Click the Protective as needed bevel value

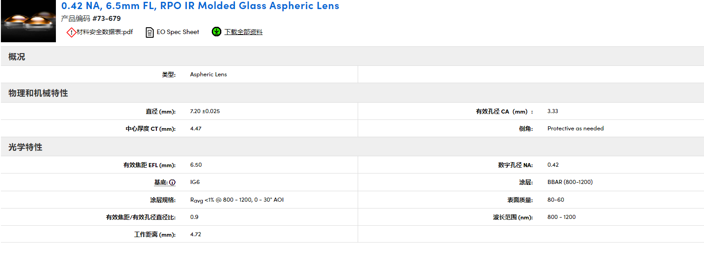coord(575,129)
